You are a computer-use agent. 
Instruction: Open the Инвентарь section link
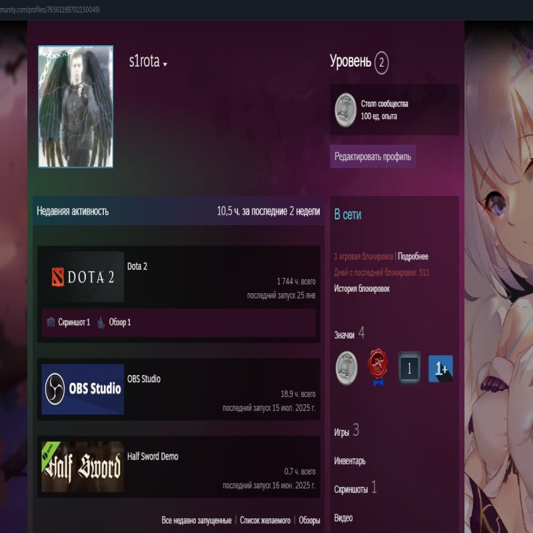tap(350, 461)
